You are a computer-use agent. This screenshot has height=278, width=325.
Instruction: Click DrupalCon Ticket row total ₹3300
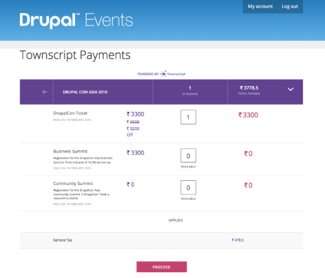[x=248, y=115]
